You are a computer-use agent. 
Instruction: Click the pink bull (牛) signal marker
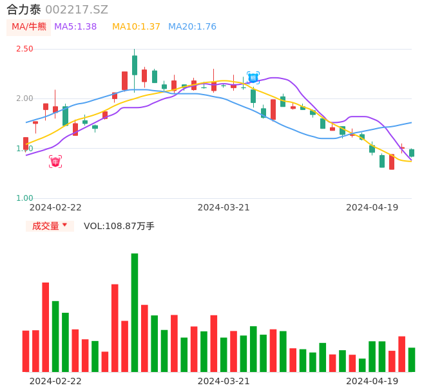tap(55, 162)
